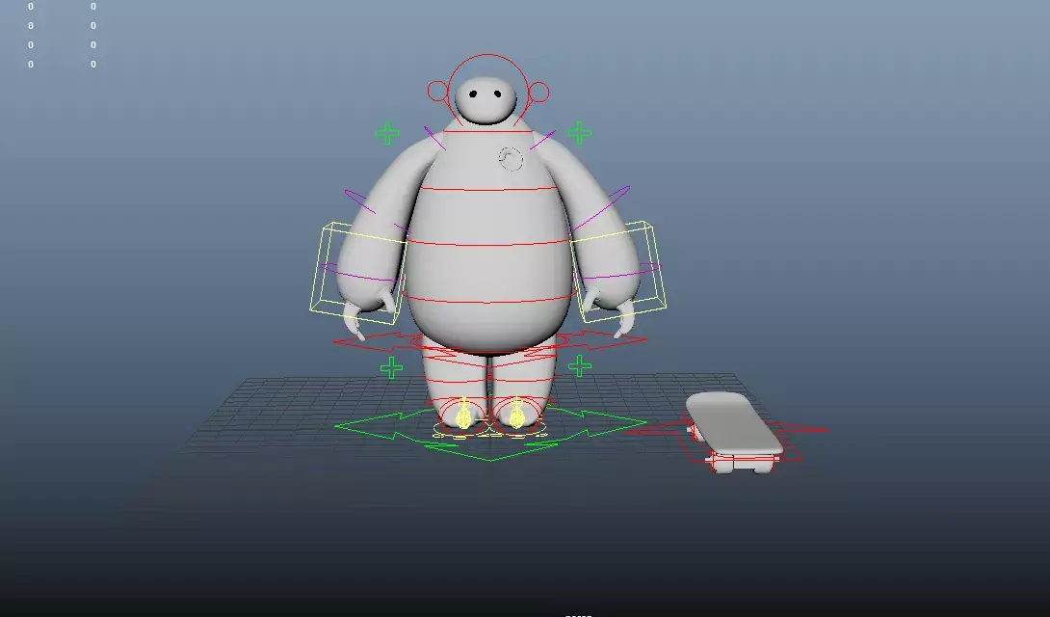Pick the green plus control above the left shoulder
This screenshot has height=617, width=1050.
tap(387, 133)
